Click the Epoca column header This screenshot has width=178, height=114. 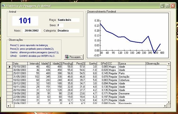(132, 63)
